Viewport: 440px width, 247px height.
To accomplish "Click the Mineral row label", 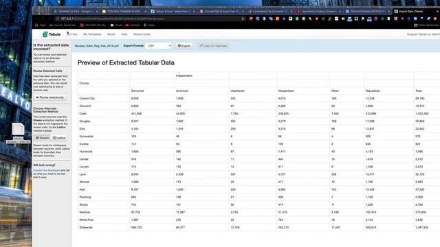I will coord(84,182).
